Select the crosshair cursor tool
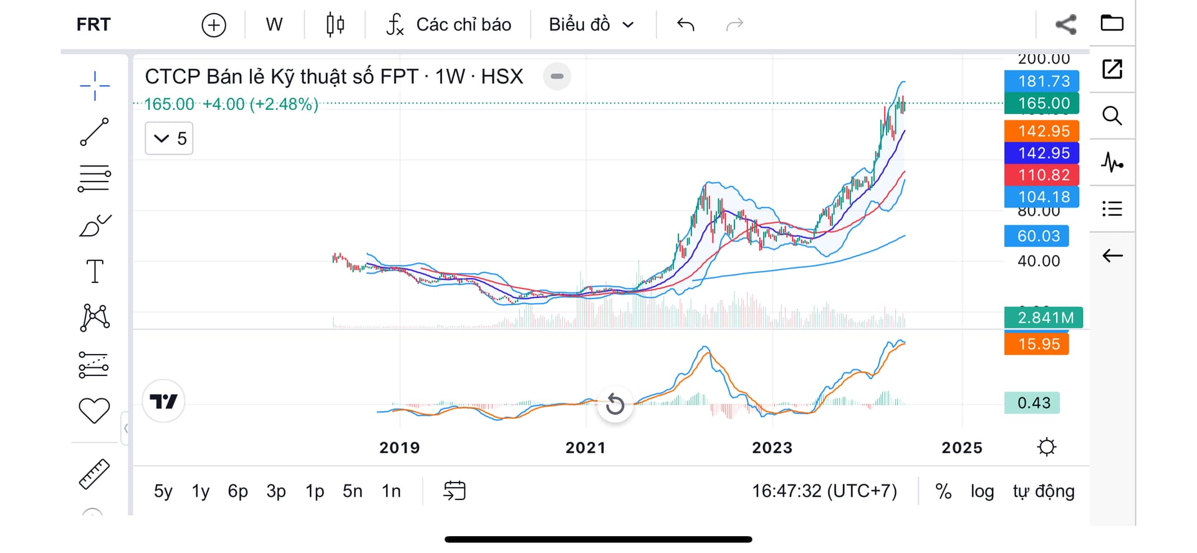Viewport: 1197px width, 553px height. tap(95, 86)
